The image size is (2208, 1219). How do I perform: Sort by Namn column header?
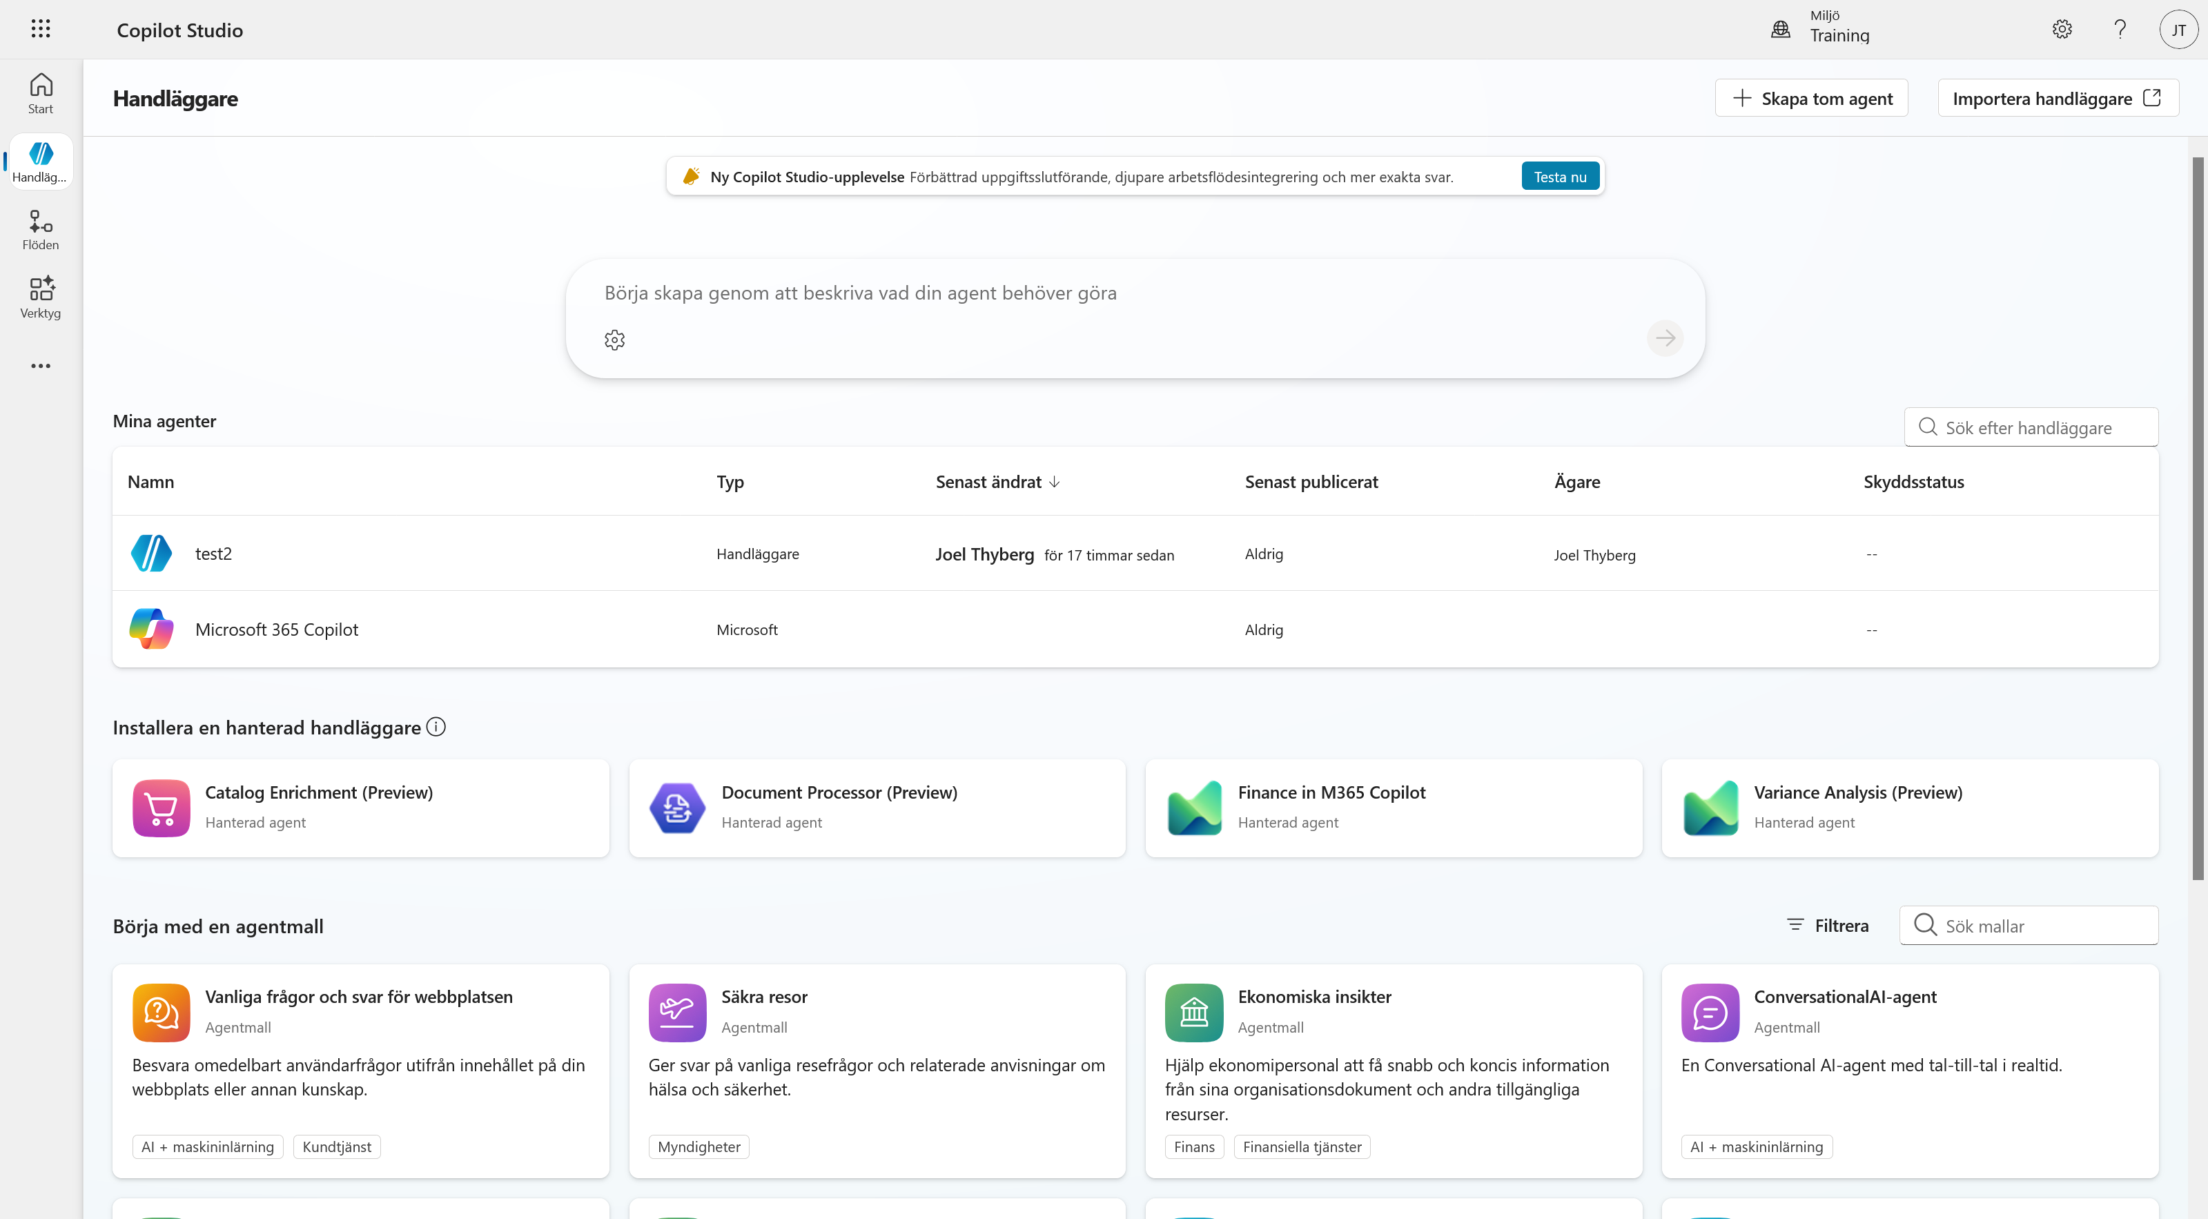coord(151,482)
